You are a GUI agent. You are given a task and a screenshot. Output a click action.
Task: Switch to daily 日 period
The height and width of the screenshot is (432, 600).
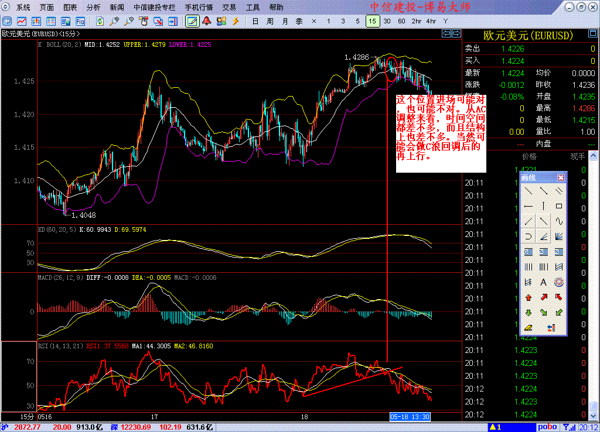click(255, 22)
